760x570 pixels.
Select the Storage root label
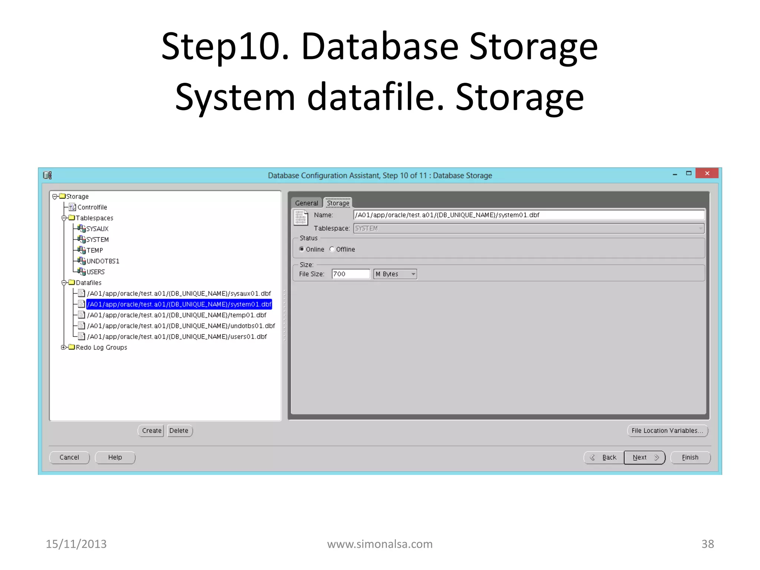click(x=77, y=196)
